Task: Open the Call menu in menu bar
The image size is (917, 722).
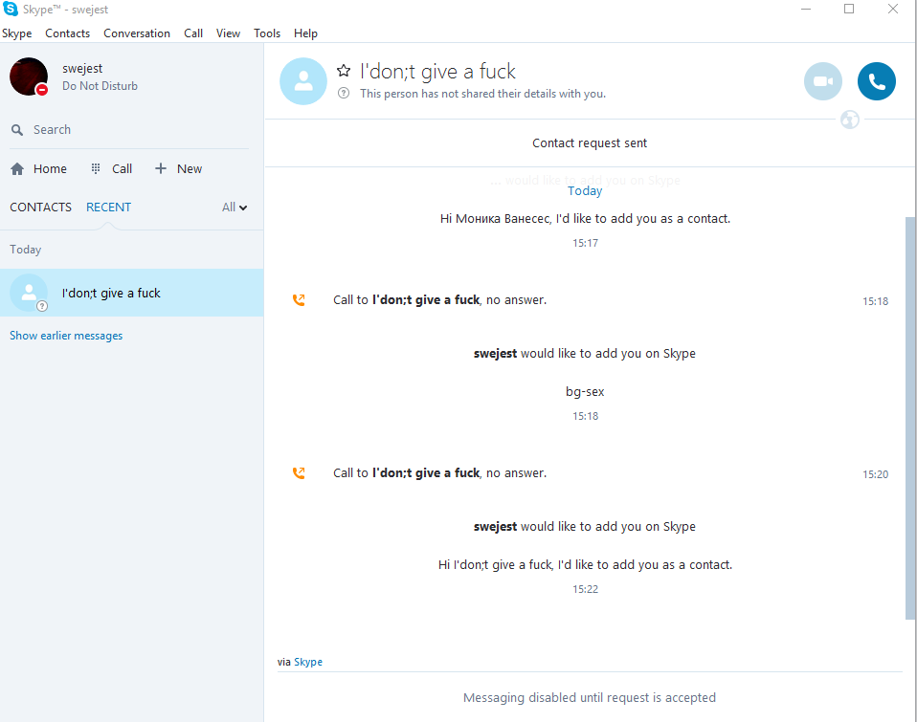Action: pos(193,33)
